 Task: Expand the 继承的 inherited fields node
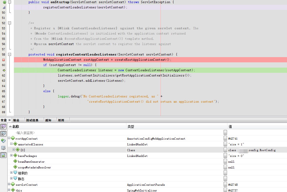(x=11, y=172)
